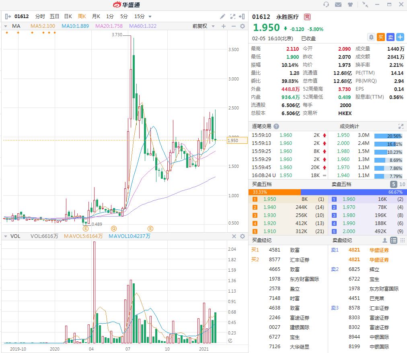The height and width of the screenshot is (353, 407).
Task: Click the headset customer service icon
Action: tap(326, 4)
